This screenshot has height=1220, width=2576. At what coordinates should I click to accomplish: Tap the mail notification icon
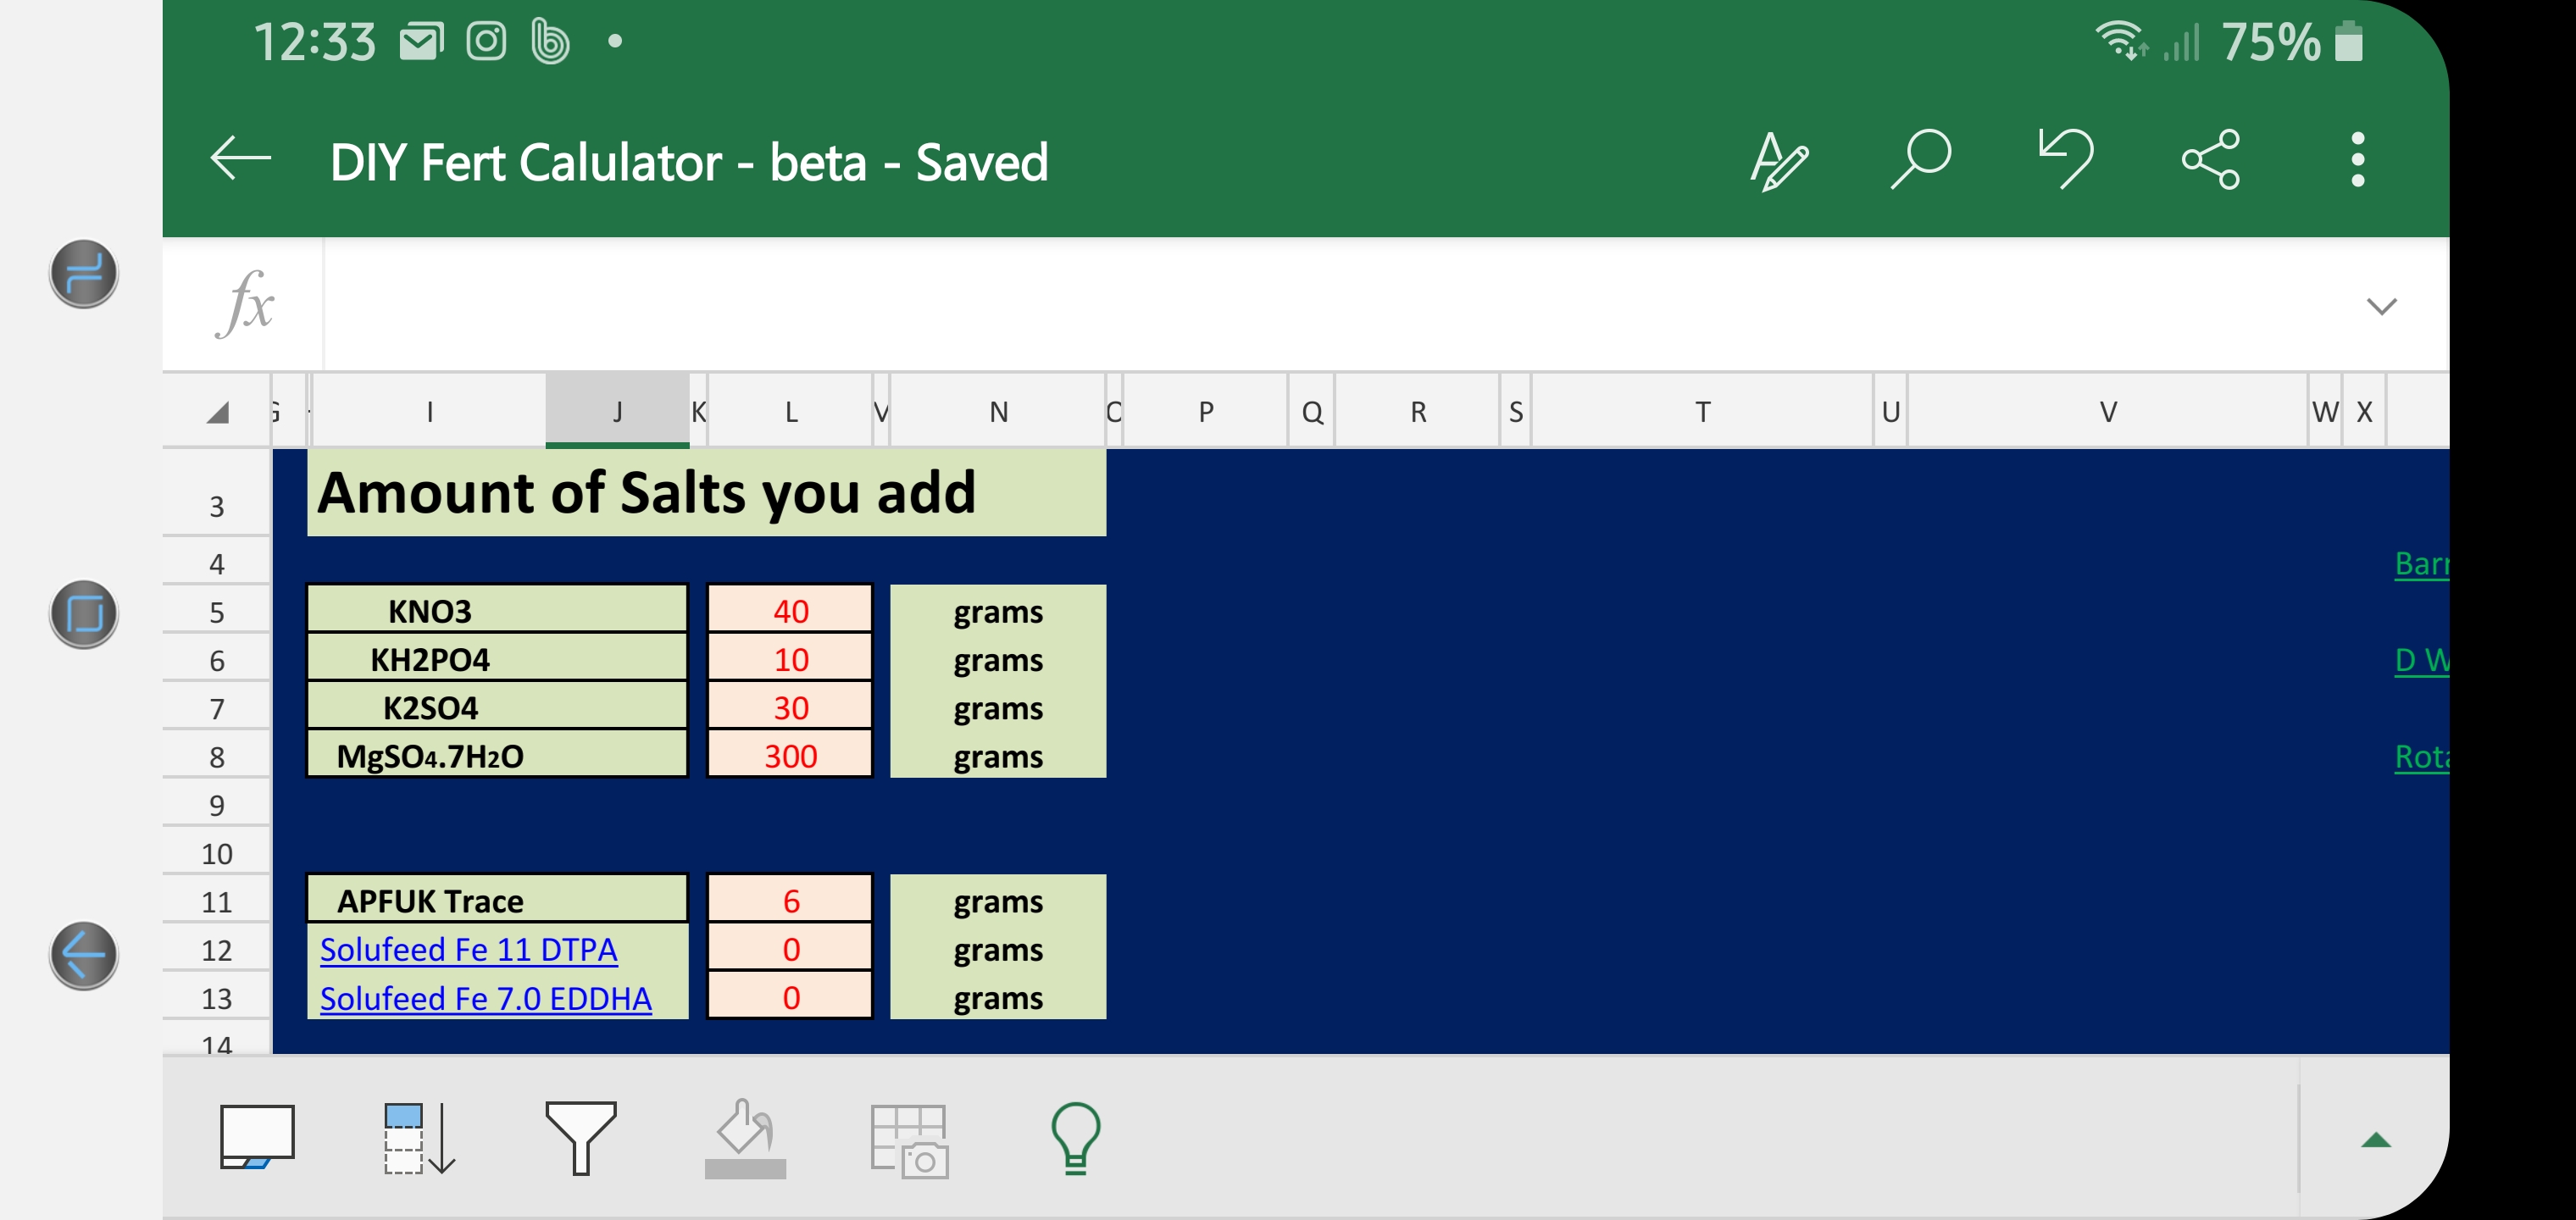[x=421, y=42]
